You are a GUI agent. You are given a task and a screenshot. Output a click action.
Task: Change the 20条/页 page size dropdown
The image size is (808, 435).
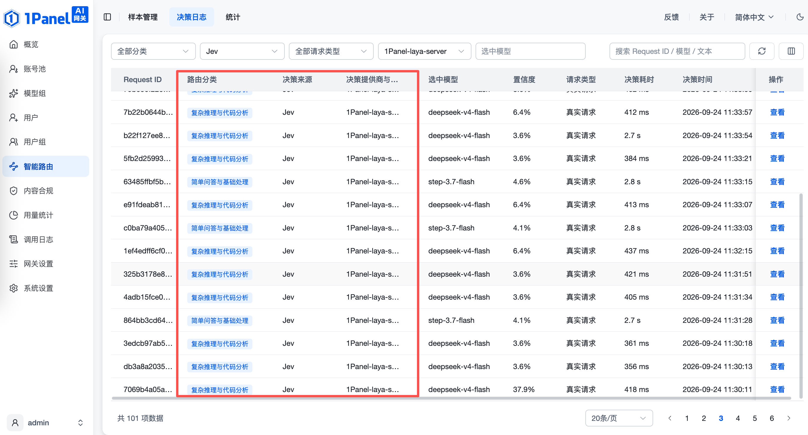coord(619,418)
